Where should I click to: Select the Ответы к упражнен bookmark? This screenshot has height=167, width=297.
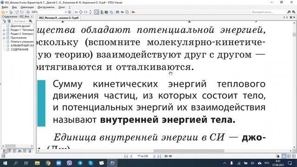pyautogui.click(x=22, y=42)
